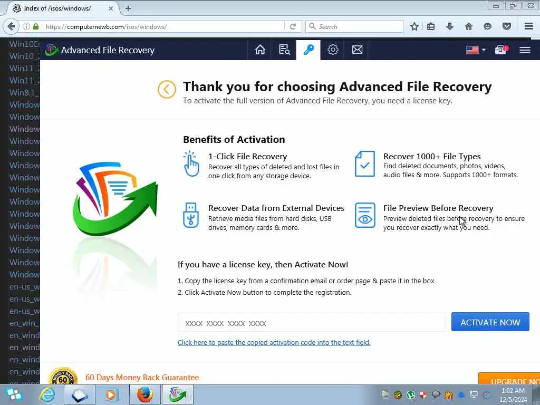Open the Home tab in Advanced File Recovery

tap(260, 50)
